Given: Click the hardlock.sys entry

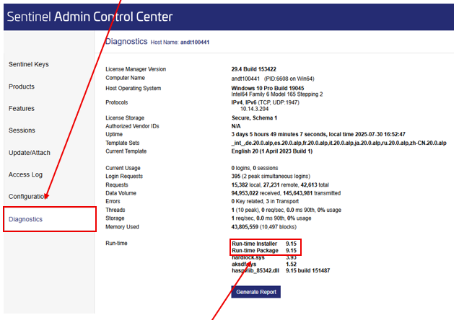Looking at the screenshot, I should [248, 257].
